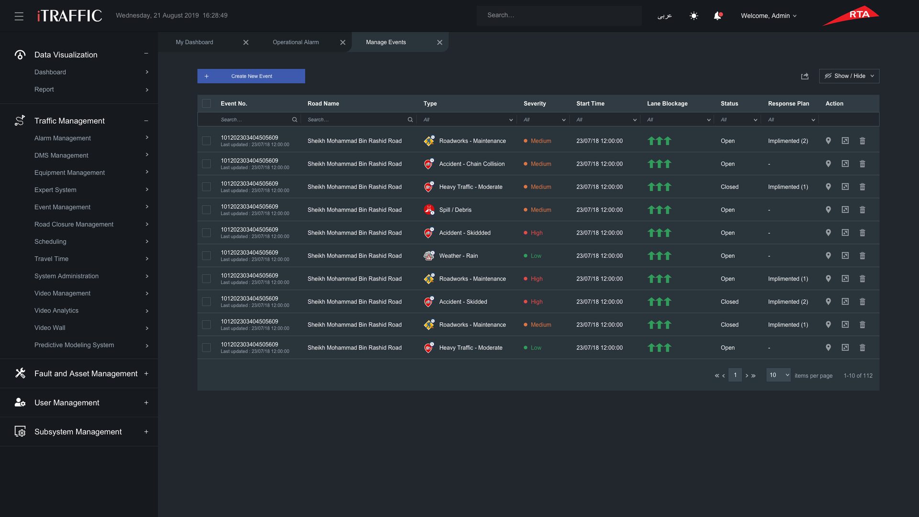Change items per page dropdown
This screenshot has width=919, height=517.
coord(778,375)
